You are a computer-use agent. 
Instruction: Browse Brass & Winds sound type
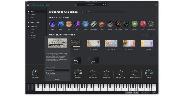pos(118,24)
